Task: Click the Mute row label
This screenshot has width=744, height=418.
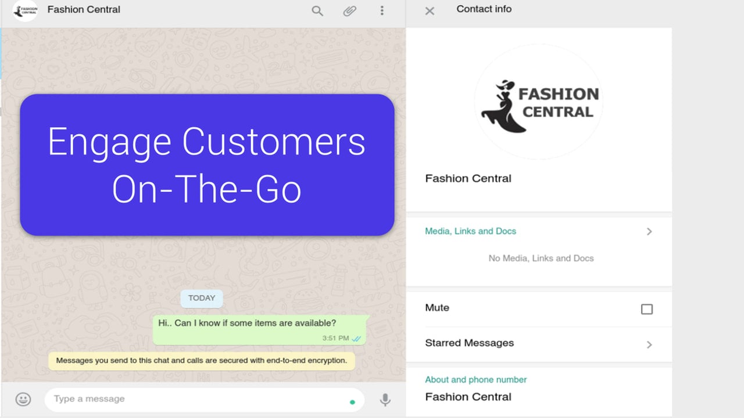Action: [x=437, y=308]
